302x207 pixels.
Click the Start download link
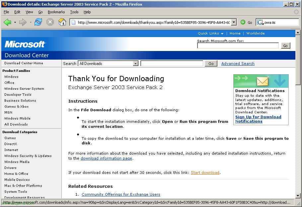click(205, 173)
